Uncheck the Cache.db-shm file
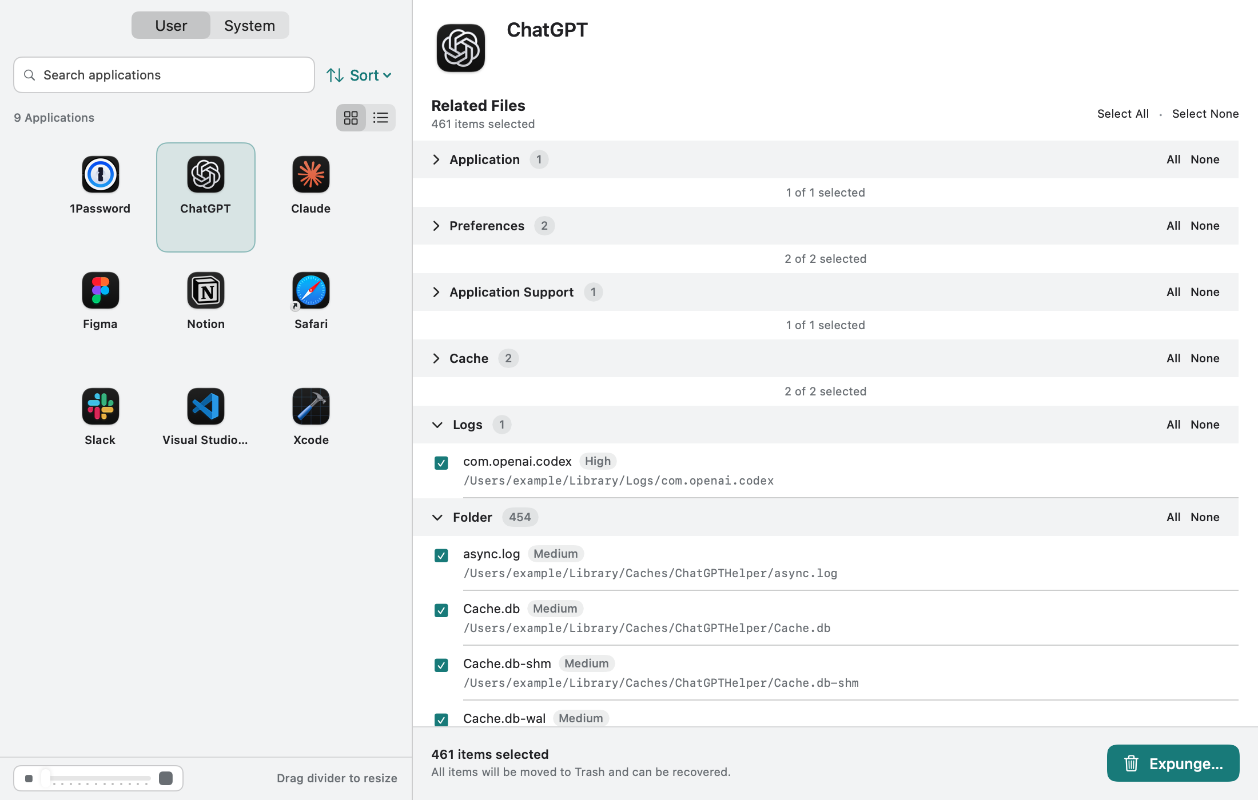This screenshot has width=1258, height=800. (441, 665)
